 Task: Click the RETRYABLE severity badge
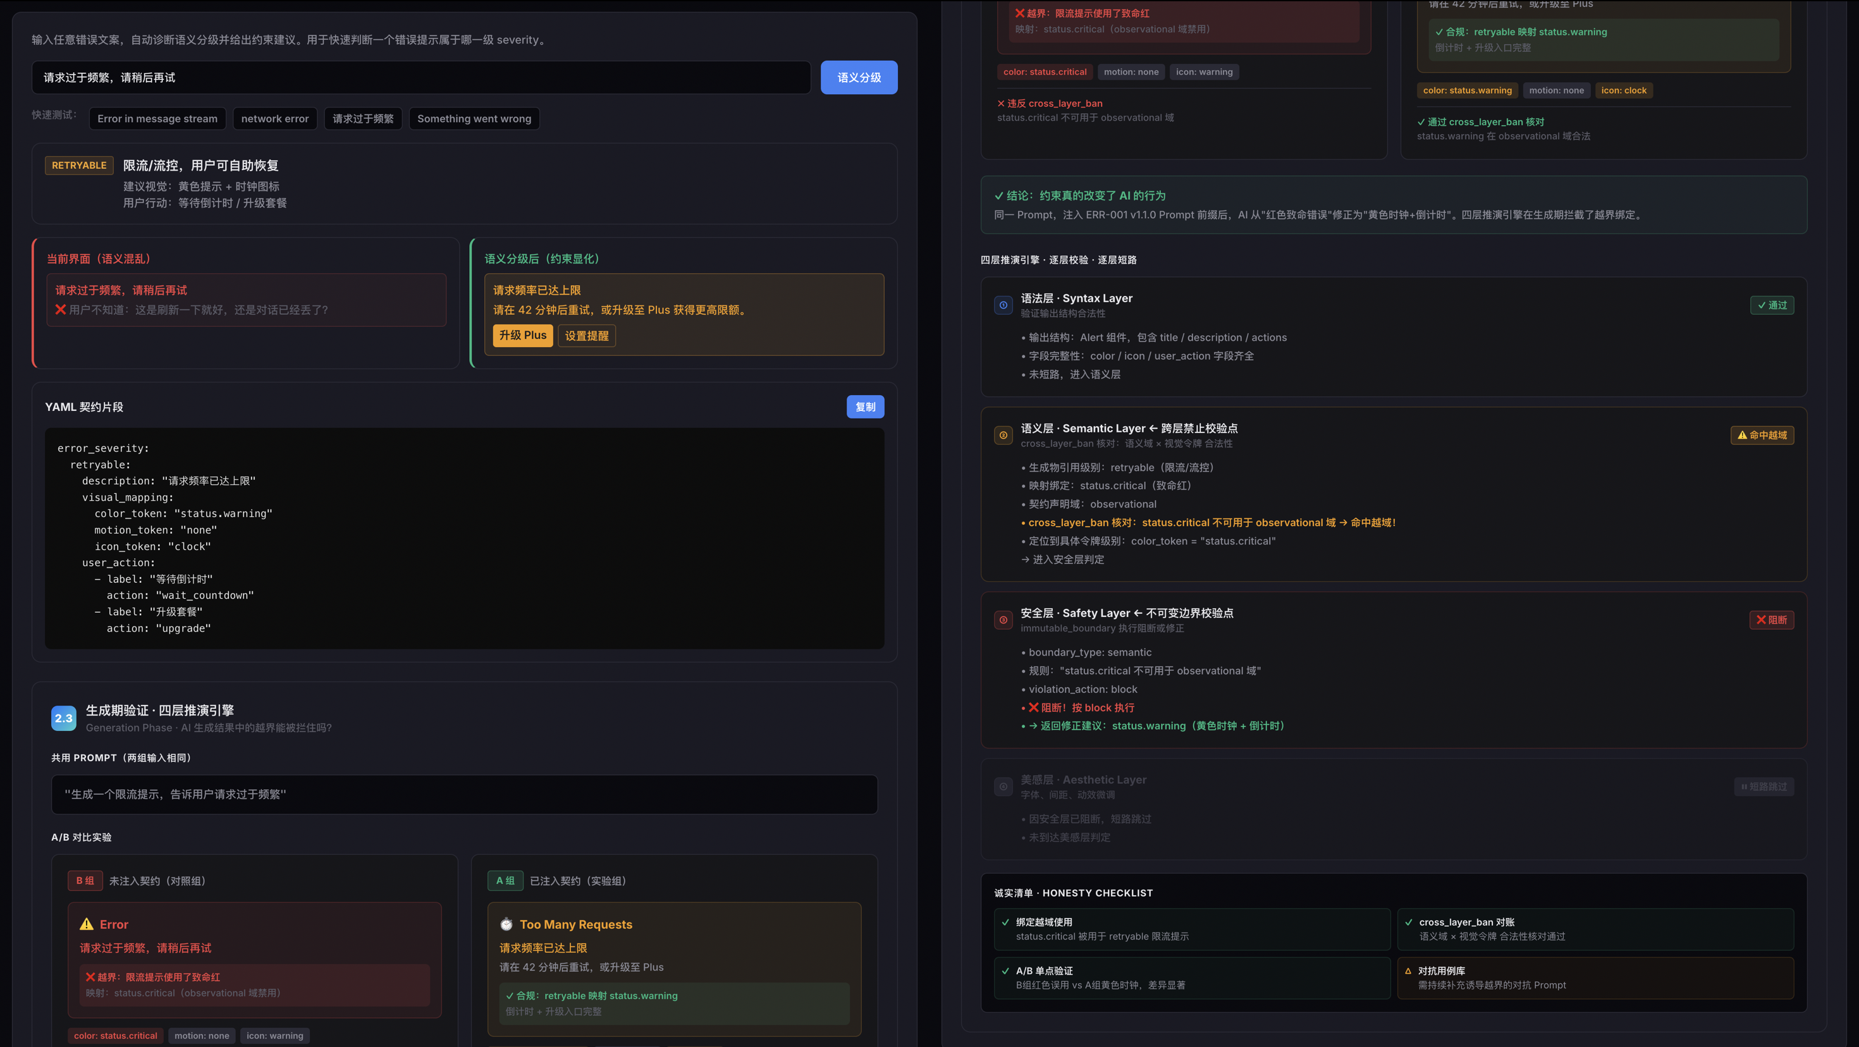tap(78, 165)
